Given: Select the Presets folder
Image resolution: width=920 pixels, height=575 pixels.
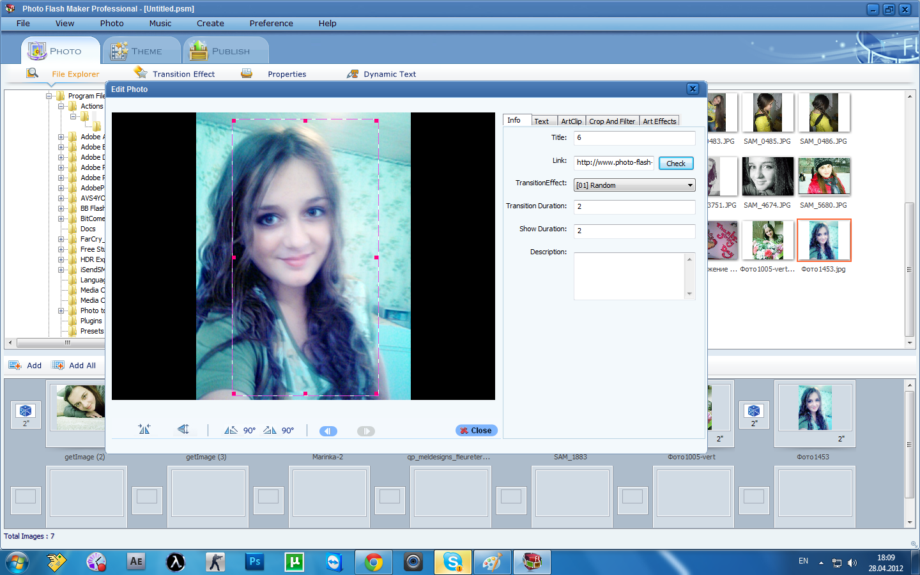Looking at the screenshot, I should (91, 331).
